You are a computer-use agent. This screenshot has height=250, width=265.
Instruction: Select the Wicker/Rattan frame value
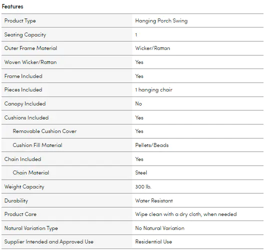(x=153, y=48)
